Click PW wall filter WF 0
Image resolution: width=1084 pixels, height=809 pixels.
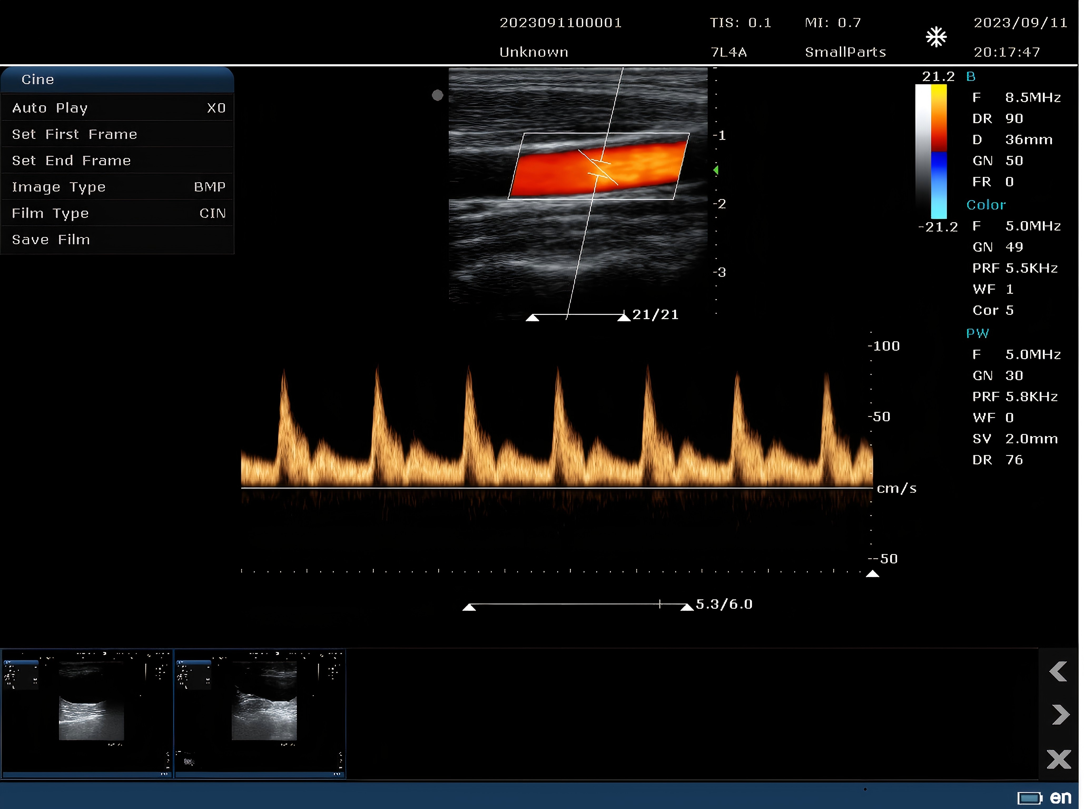[992, 417]
